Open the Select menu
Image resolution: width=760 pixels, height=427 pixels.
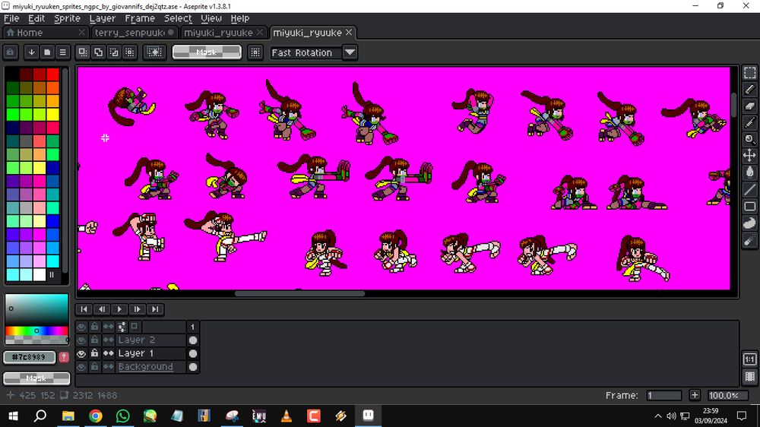point(178,18)
